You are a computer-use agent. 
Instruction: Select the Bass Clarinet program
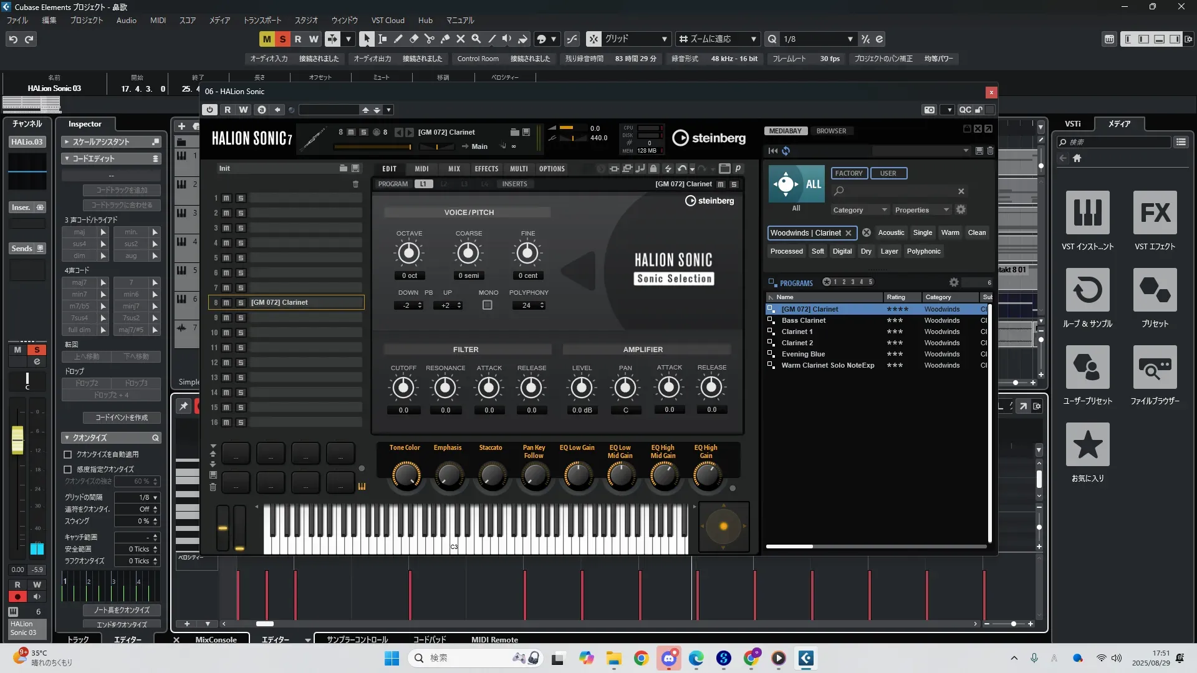pos(804,320)
